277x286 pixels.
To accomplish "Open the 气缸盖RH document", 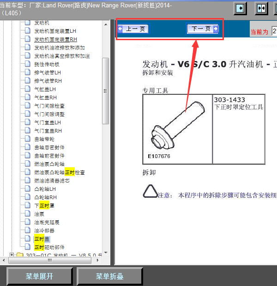I will 45,97.
